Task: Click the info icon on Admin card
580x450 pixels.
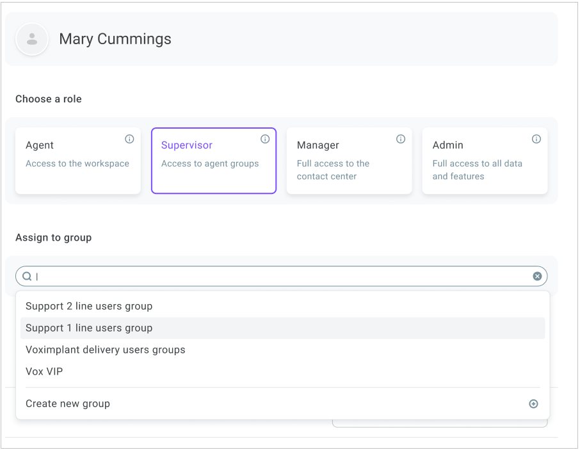Action: [536, 139]
